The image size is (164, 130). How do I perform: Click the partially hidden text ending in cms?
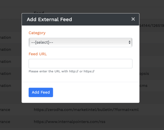coord(144,86)
